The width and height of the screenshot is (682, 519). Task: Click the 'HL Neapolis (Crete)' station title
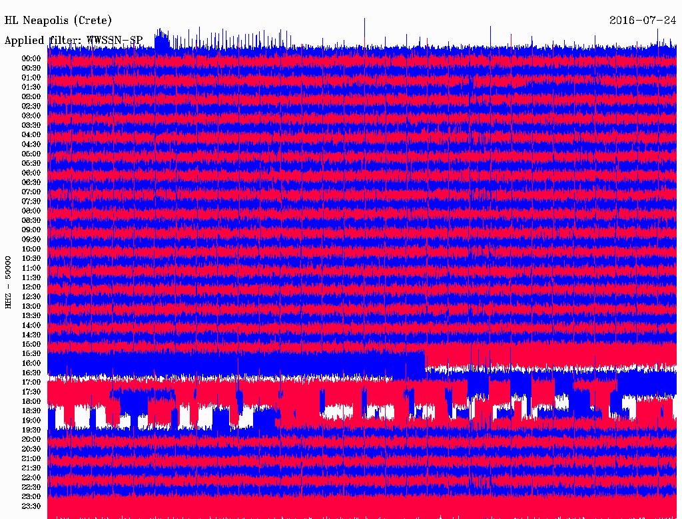click(58, 21)
